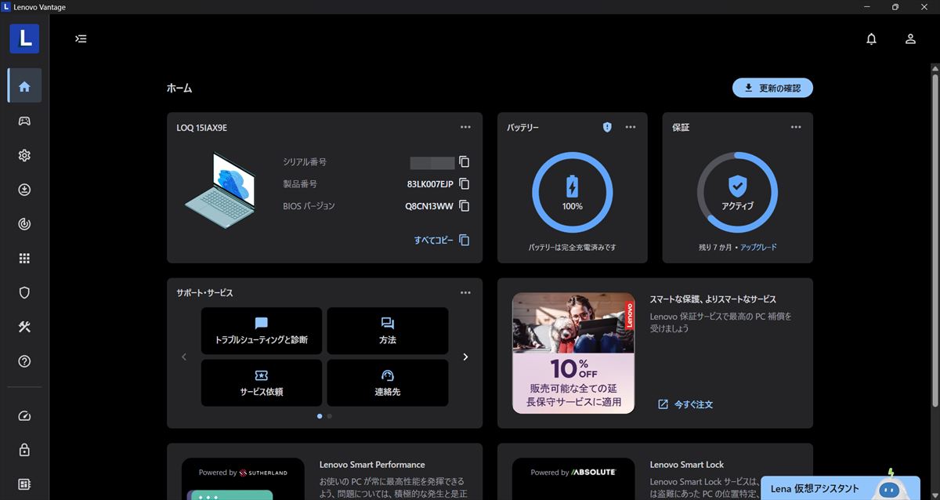Click the battery shield status icon

click(x=607, y=127)
